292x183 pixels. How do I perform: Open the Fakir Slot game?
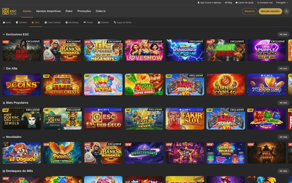tap(185, 119)
